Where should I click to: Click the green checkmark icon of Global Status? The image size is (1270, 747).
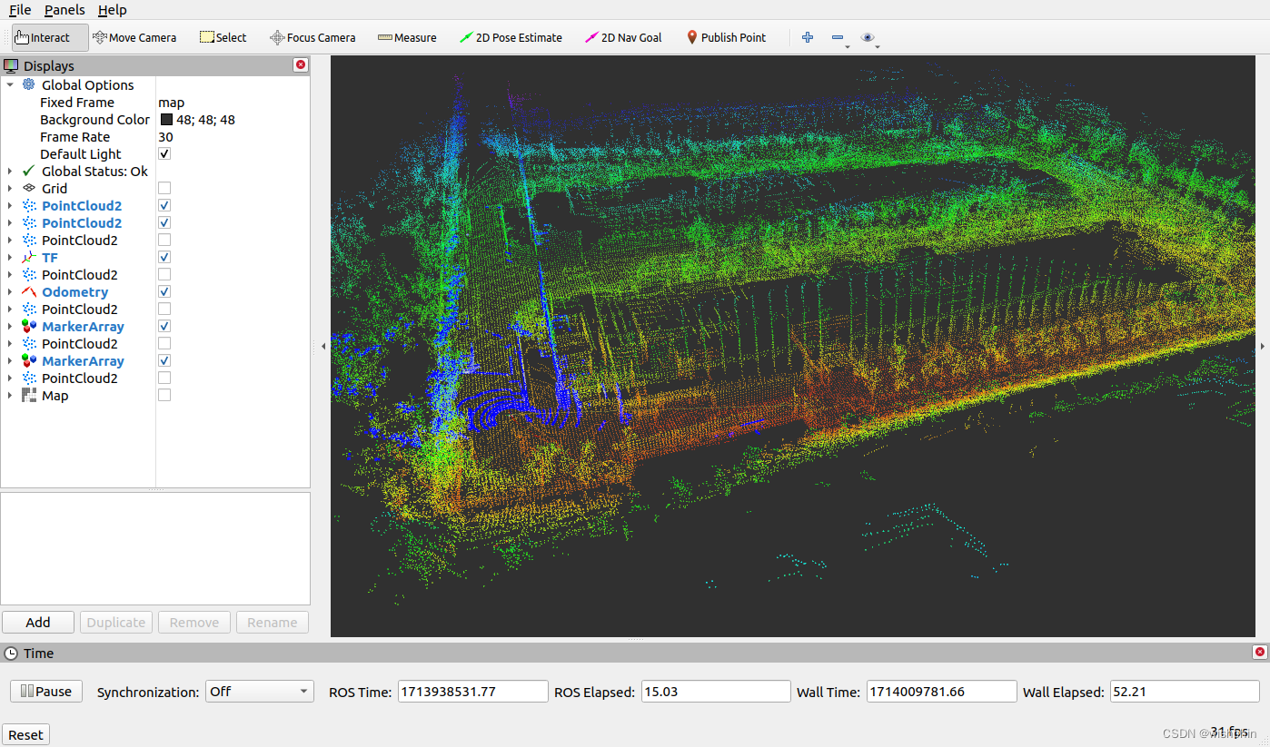[29, 171]
